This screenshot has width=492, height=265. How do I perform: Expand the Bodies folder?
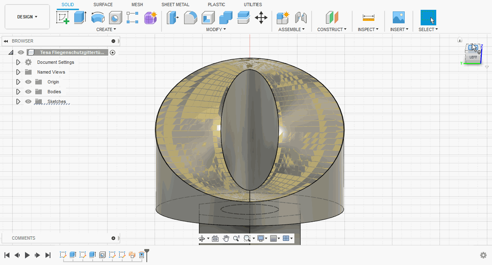pyautogui.click(x=18, y=92)
